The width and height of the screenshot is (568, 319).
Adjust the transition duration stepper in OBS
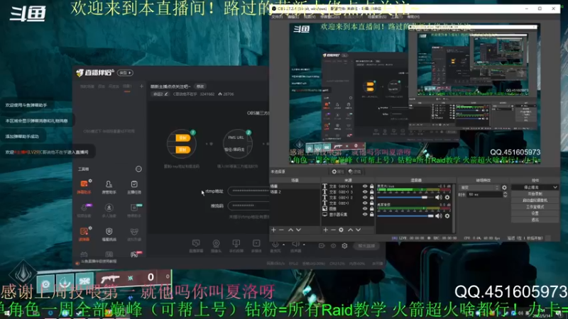[x=505, y=194]
